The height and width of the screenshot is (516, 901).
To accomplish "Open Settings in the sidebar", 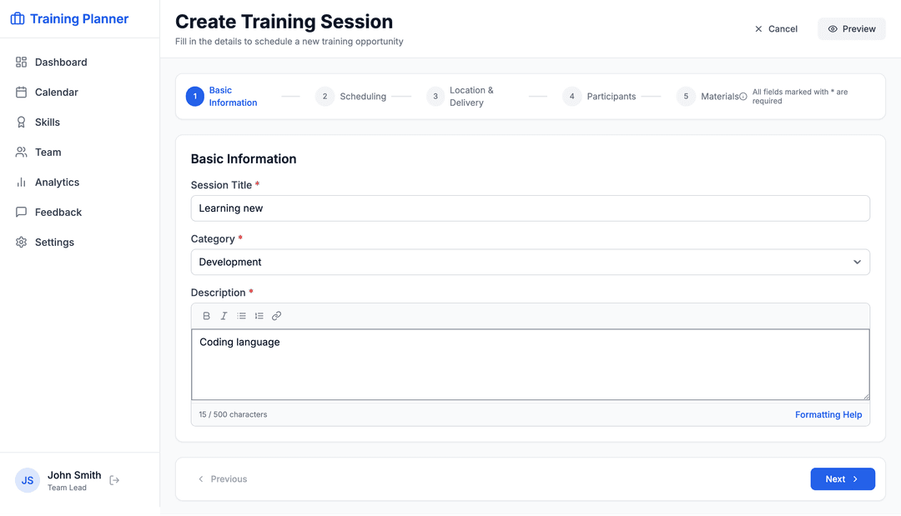I will point(54,242).
